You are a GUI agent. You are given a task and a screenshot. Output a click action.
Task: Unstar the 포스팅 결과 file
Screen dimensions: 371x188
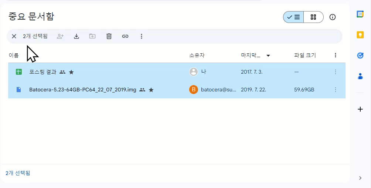point(71,72)
